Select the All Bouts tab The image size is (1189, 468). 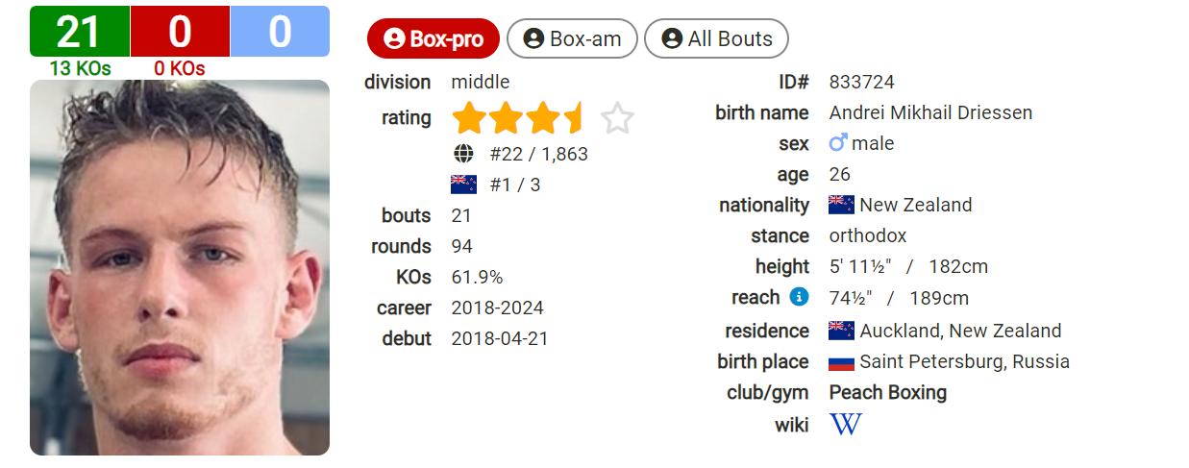click(716, 39)
